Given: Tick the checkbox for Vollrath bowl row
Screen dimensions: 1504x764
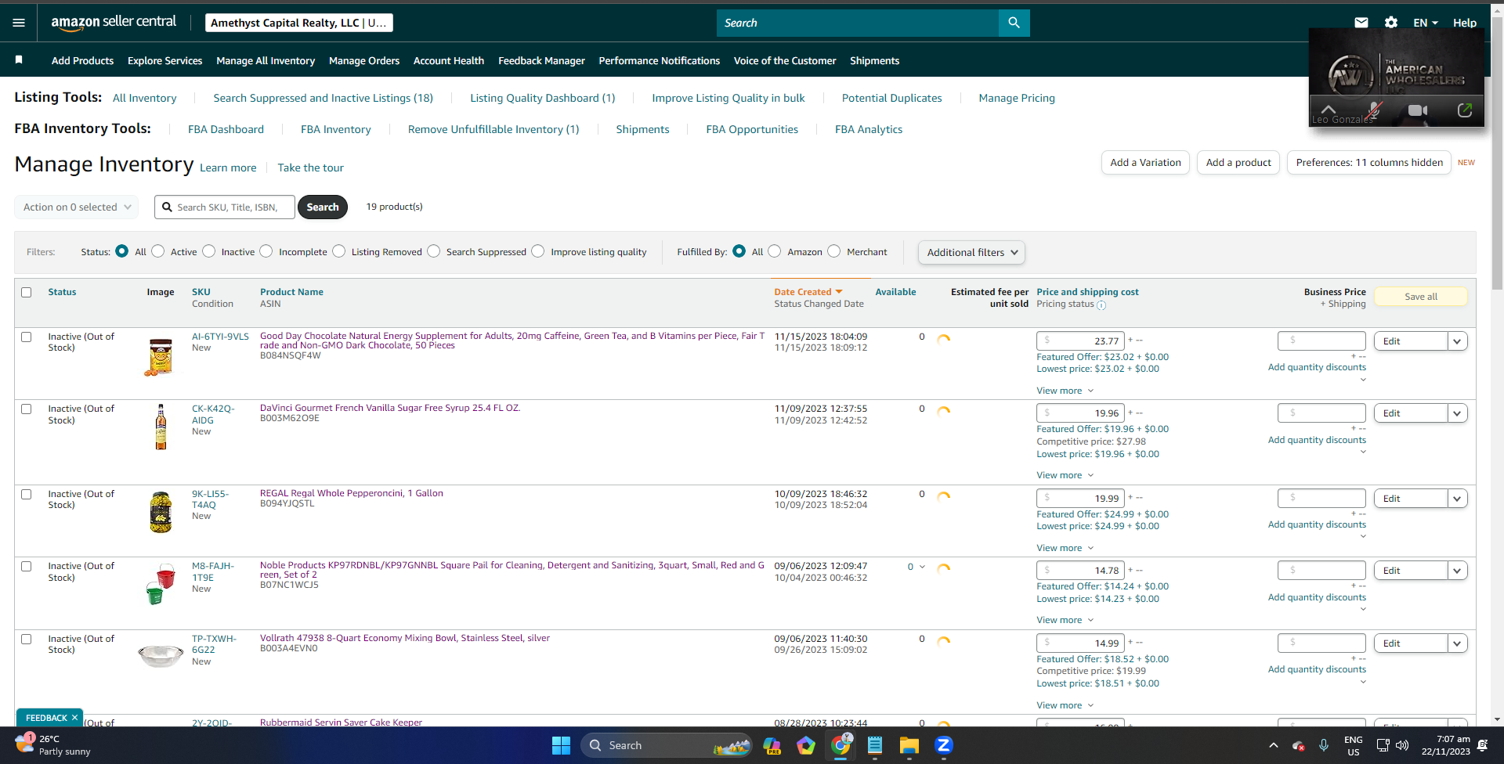Looking at the screenshot, I should tap(27, 639).
